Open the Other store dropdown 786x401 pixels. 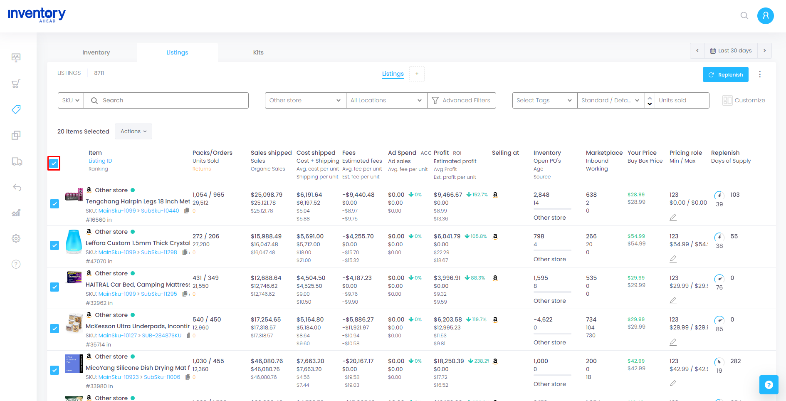pos(305,100)
